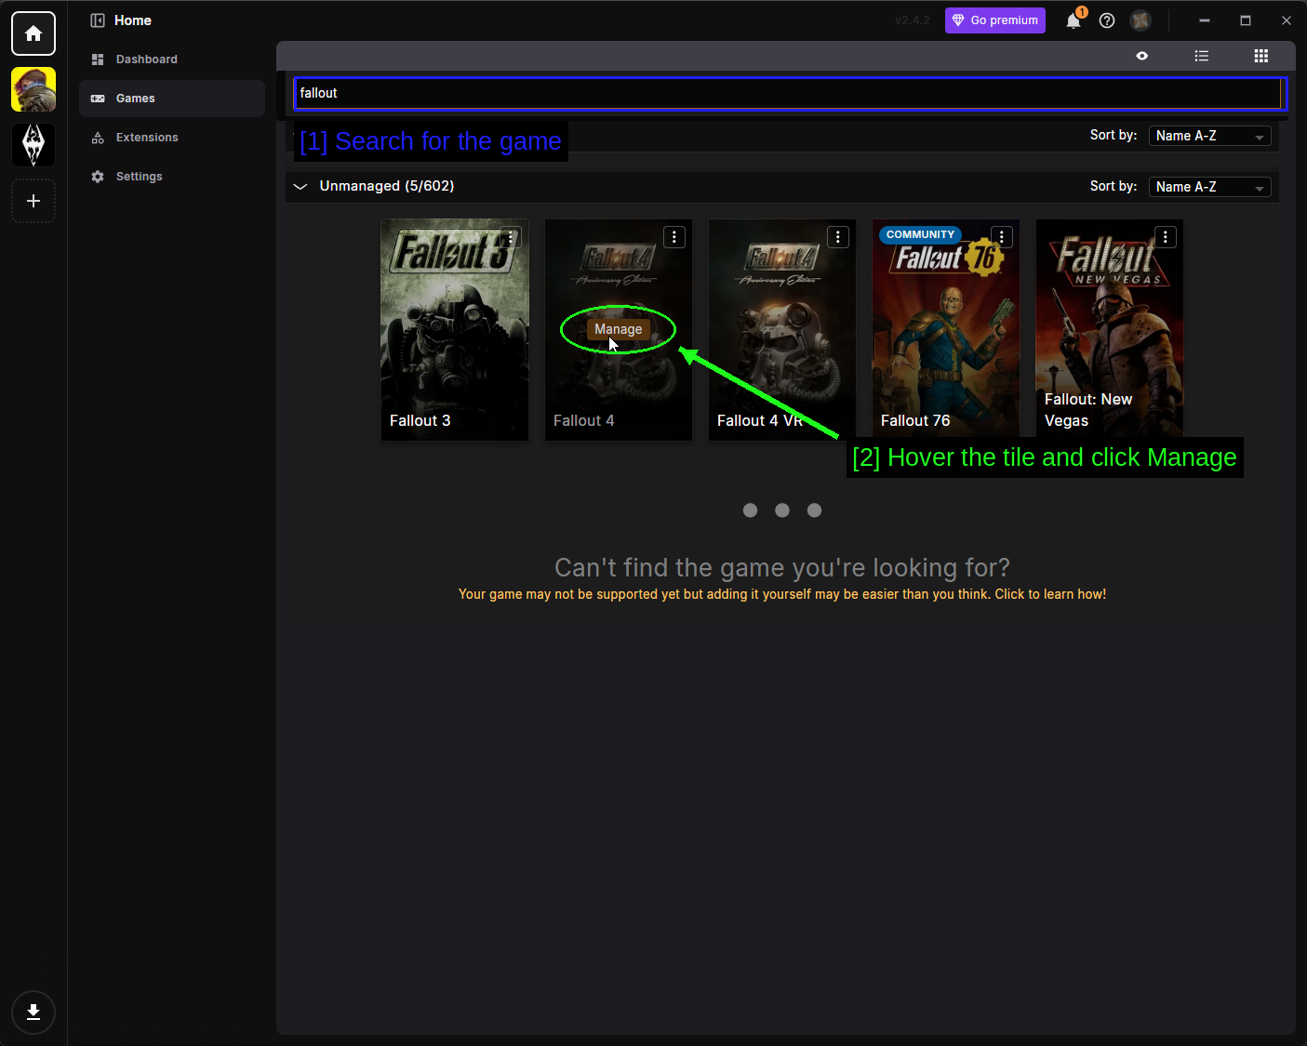Viewport: 1307px width, 1046px height.
Task: Open Fallout 4 tile options menu
Action: [x=674, y=237]
